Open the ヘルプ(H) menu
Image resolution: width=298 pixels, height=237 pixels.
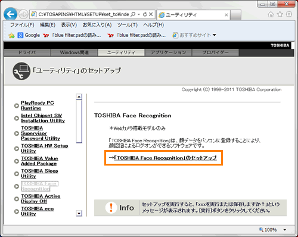[x=154, y=25]
